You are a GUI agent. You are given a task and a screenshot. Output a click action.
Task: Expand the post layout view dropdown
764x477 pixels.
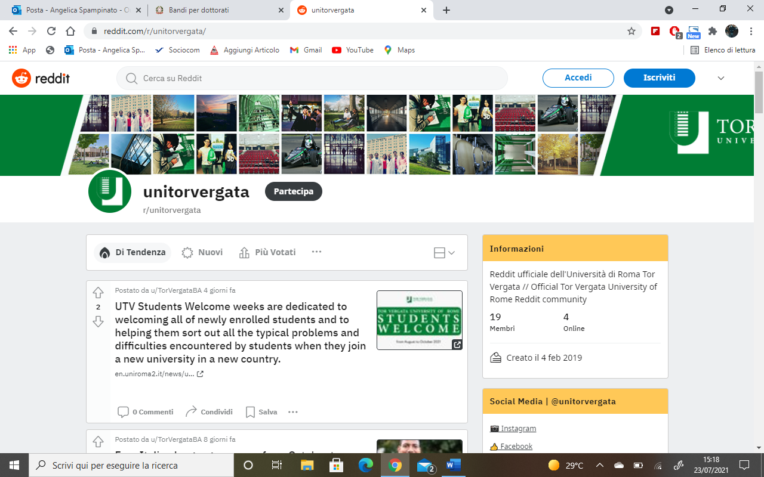click(x=444, y=253)
